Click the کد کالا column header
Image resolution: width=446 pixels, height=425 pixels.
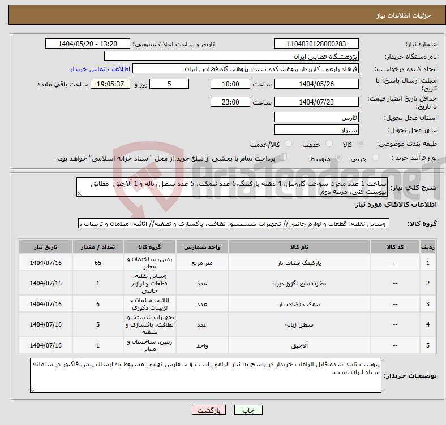[395, 247]
